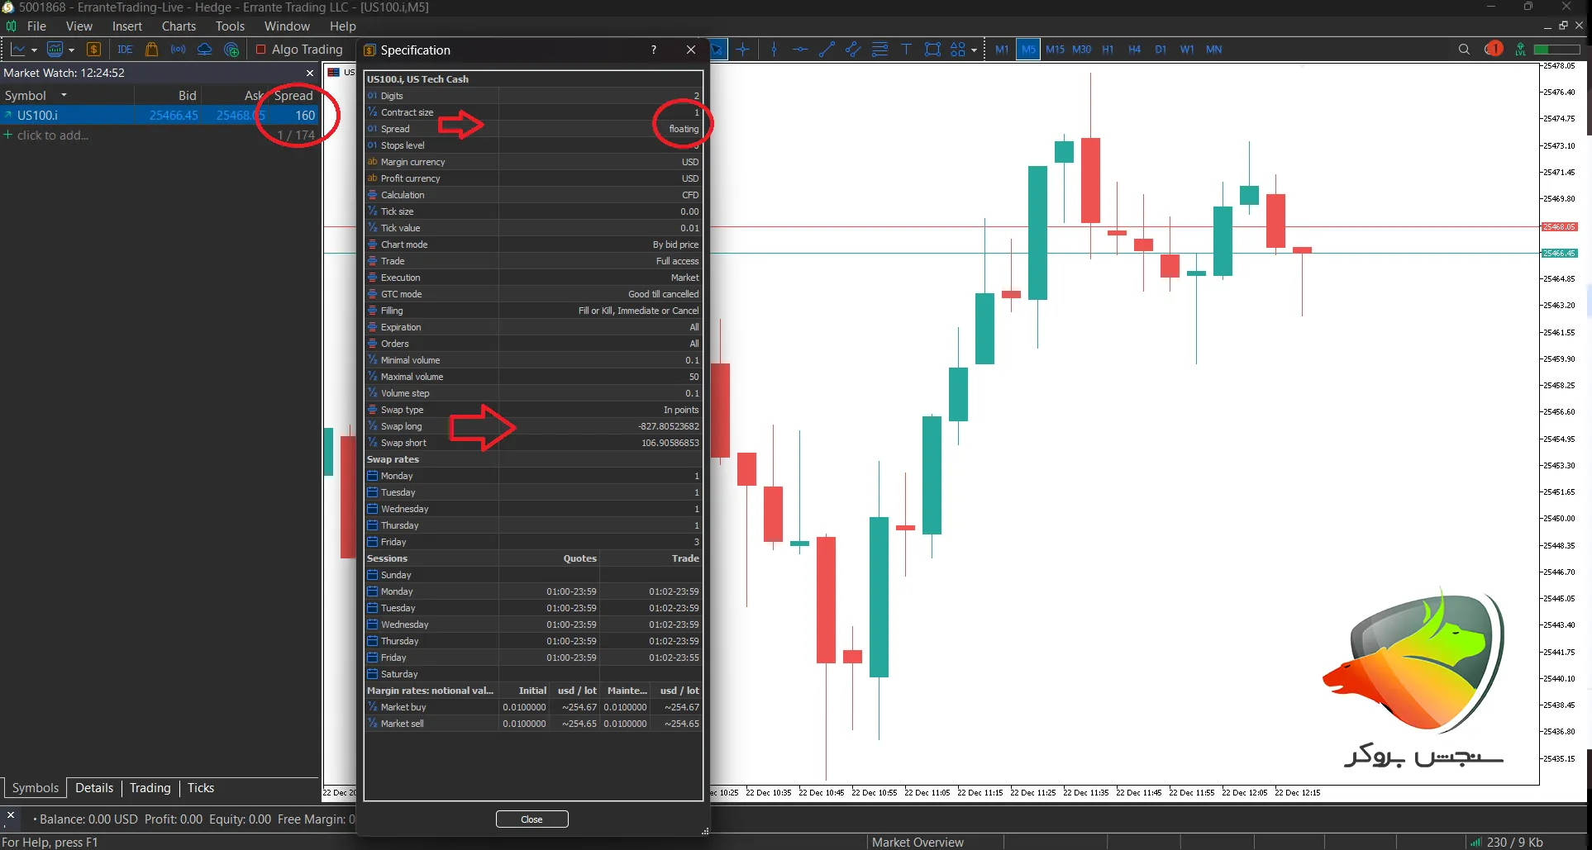Pick the text label tool

tap(906, 50)
